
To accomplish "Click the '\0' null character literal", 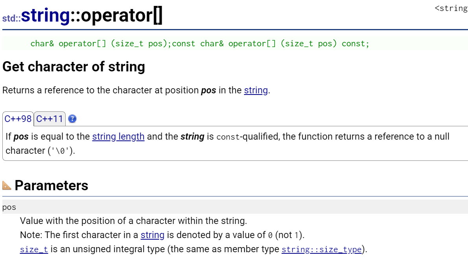I will (61, 151).
